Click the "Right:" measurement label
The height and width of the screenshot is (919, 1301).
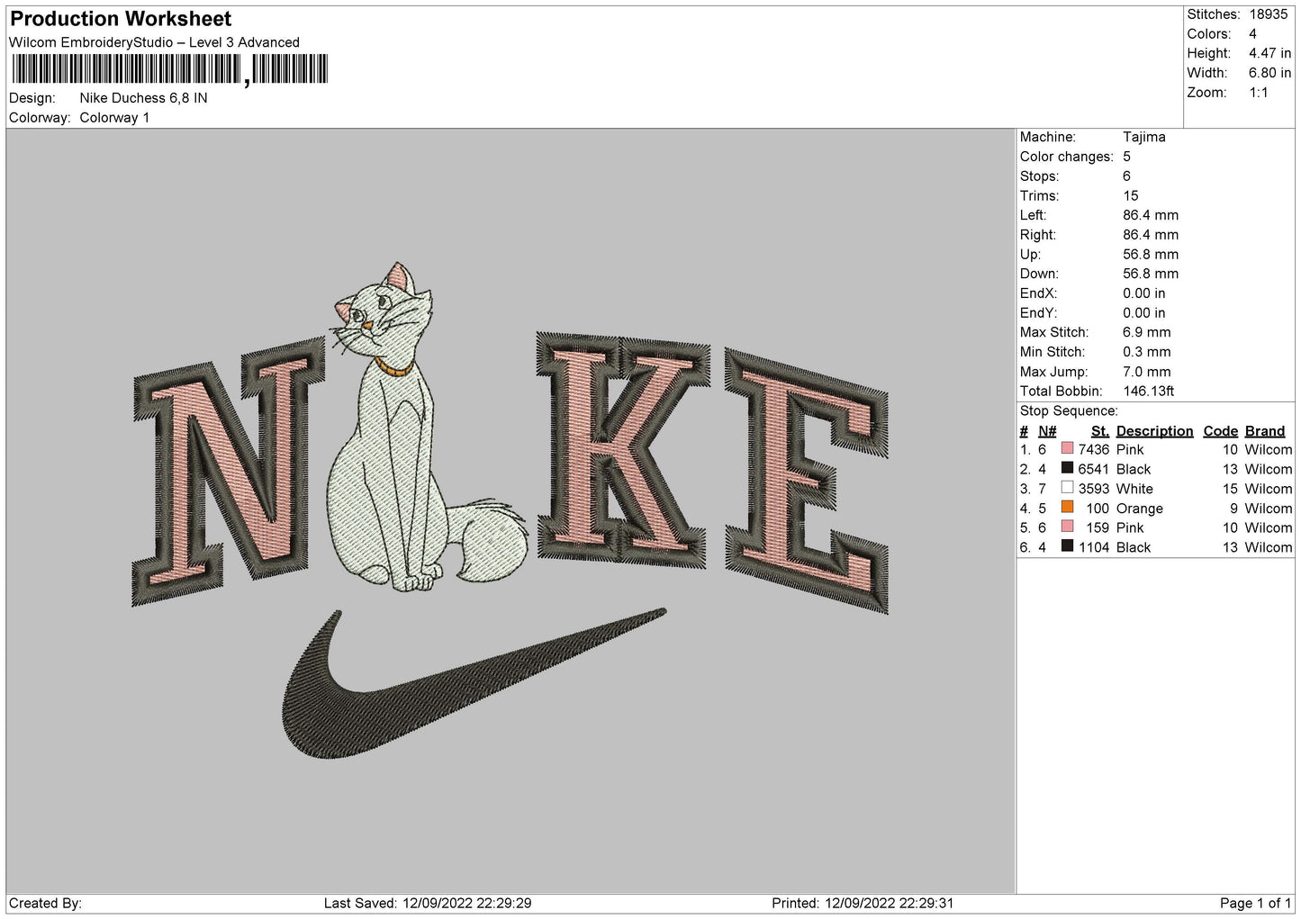coord(1037,235)
